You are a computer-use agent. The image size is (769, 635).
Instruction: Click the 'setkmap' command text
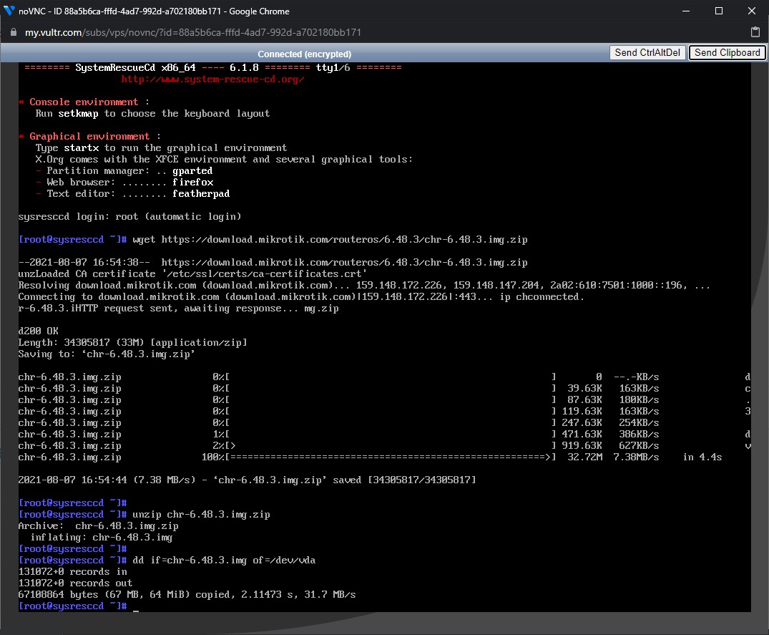78,113
